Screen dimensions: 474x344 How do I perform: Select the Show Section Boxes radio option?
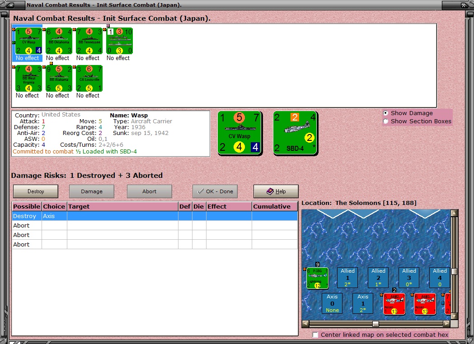coord(385,121)
